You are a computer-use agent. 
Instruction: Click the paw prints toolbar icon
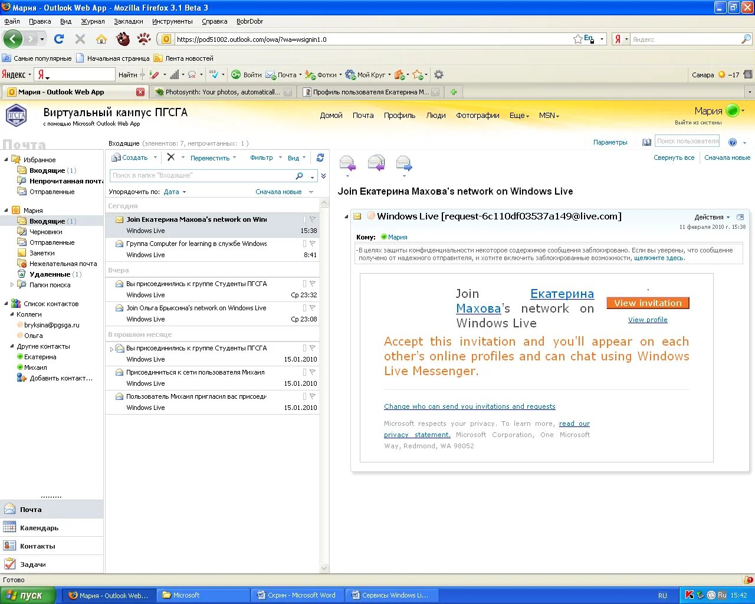(144, 39)
